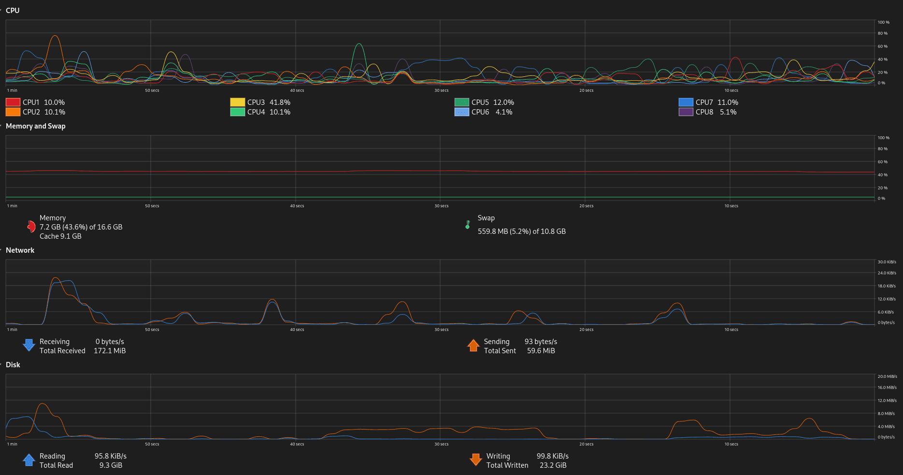Open the blue CPU7 color swatch
The image size is (903, 475).
click(x=686, y=102)
